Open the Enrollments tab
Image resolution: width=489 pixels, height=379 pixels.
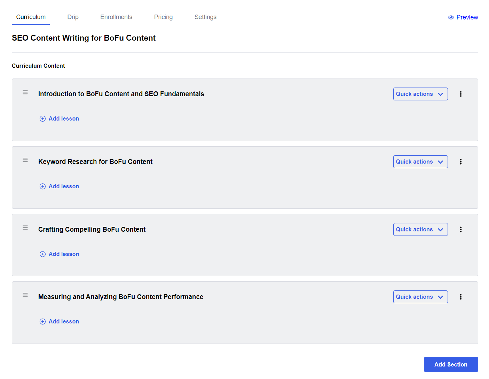click(116, 17)
